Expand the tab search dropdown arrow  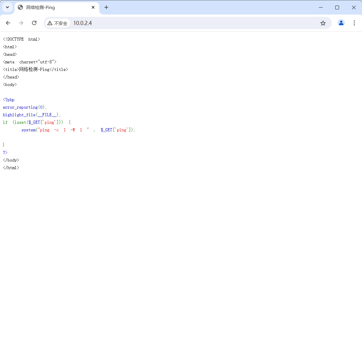pos(8,7)
